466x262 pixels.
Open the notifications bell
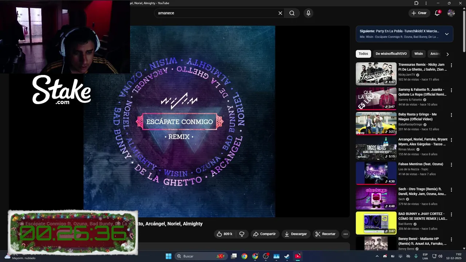(x=437, y=13)
